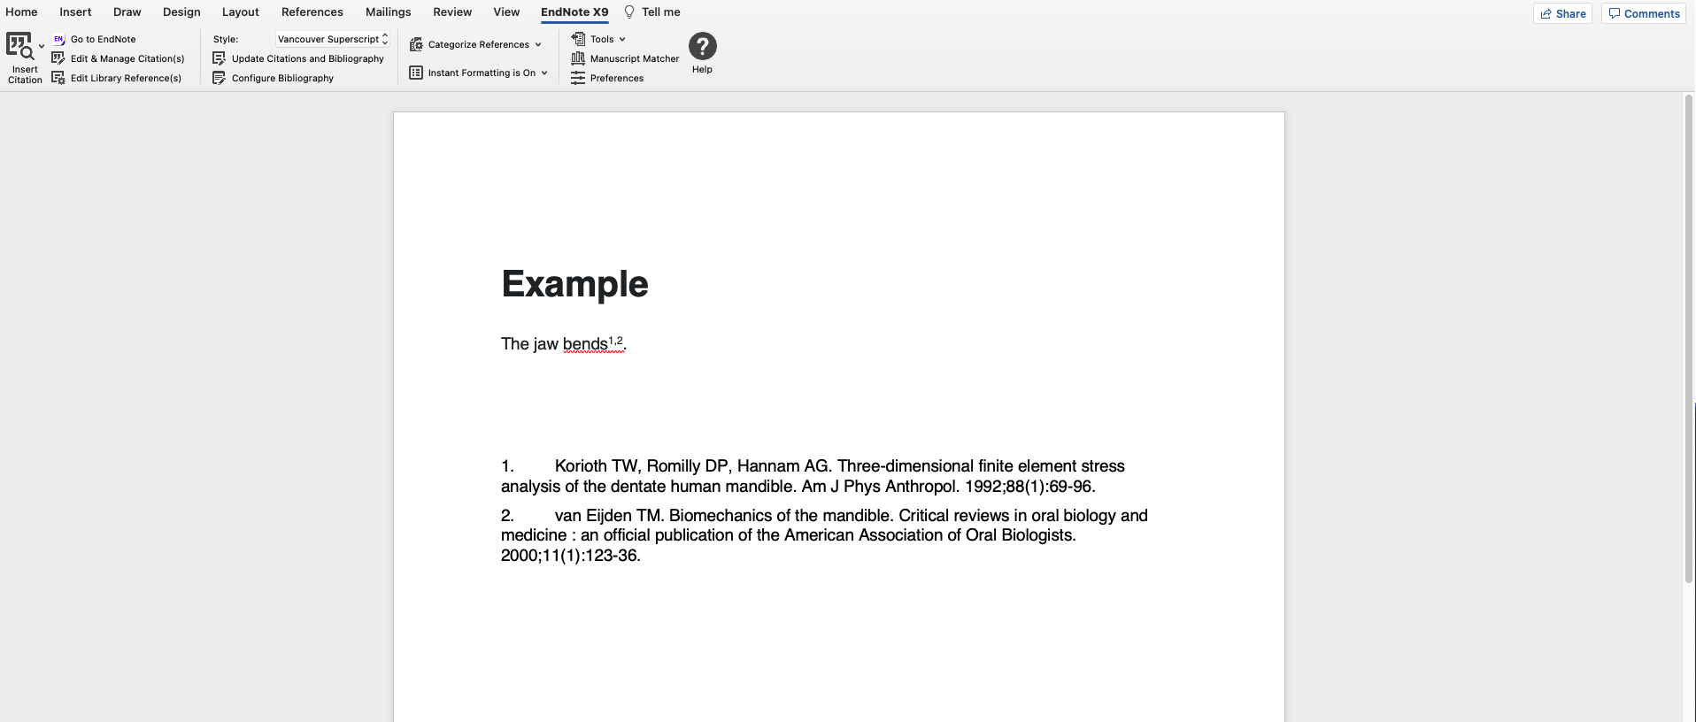Open Configure Bibliography
This screenshot has width=1696, height=722.
point(274,78)
